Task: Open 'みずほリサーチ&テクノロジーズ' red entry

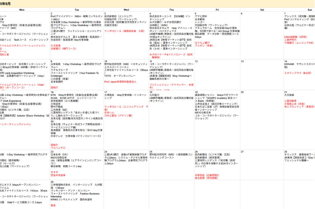Action: [171, 56]
